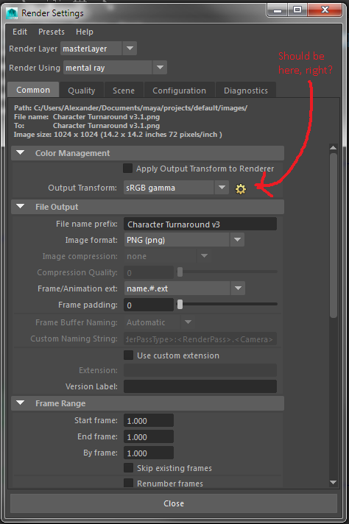
Task: Click the scrollbar up arrow
Action: [333, 148]
